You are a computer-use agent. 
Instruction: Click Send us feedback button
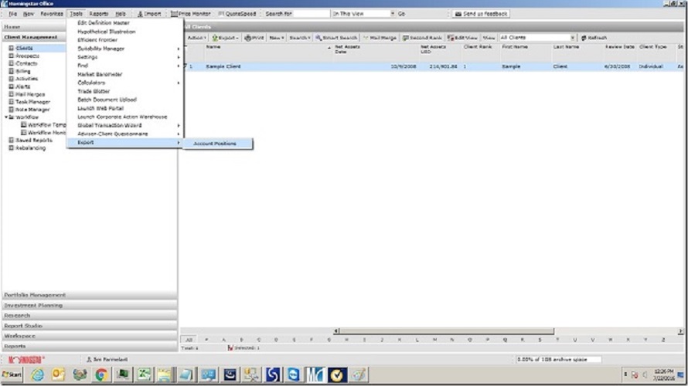click(x=482, y=14)
